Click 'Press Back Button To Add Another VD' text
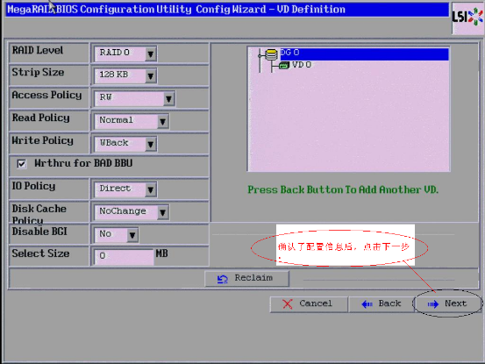 pyautogui.click(x=343, y=189)
